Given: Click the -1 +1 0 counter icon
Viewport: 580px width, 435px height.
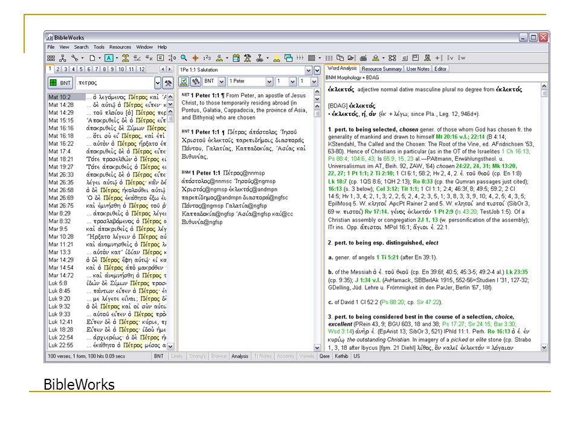Looking at the screenshot, I should [172, 58].
